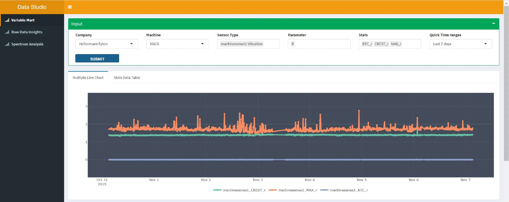Click the Parameter field containing R
This screenshot has width=509, height=202.
319,44
